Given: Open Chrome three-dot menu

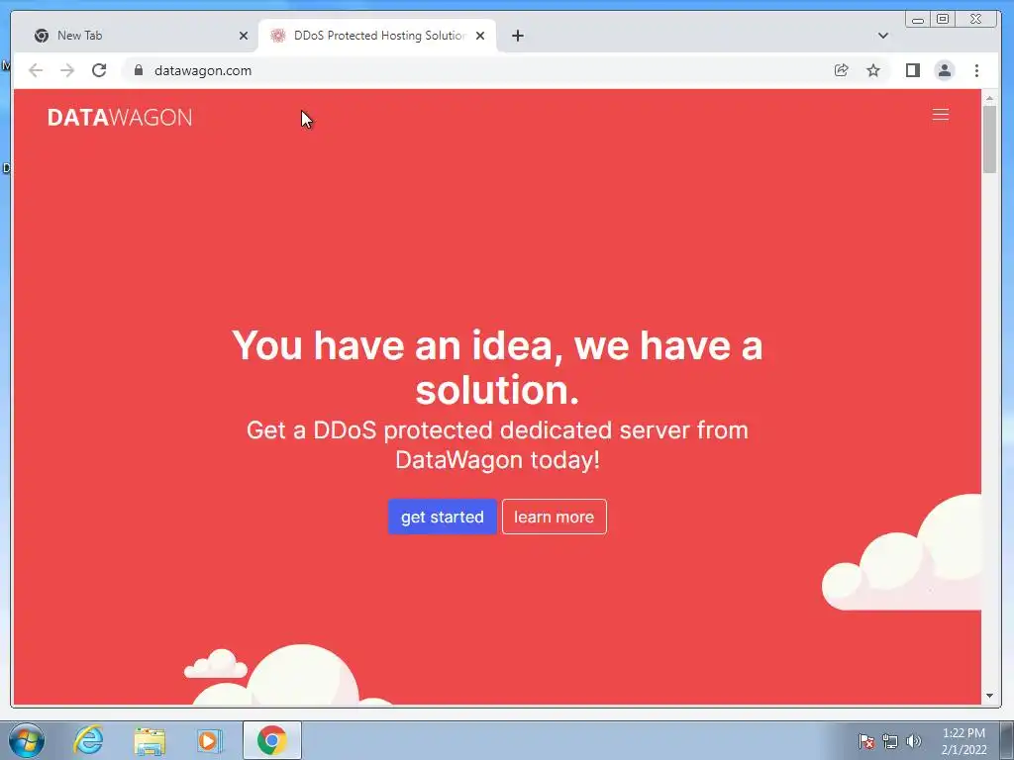Looking at the screenshot, I should tap(976, 70).
